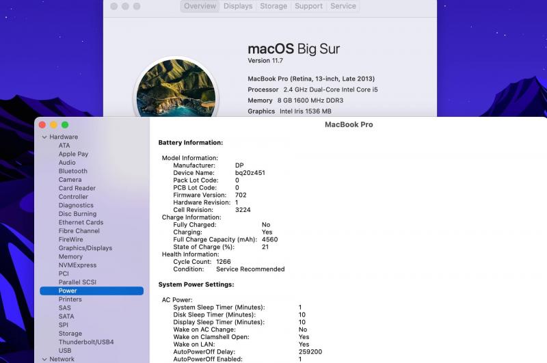Click Full Charge Capacity value 4560

click(269, 239)
